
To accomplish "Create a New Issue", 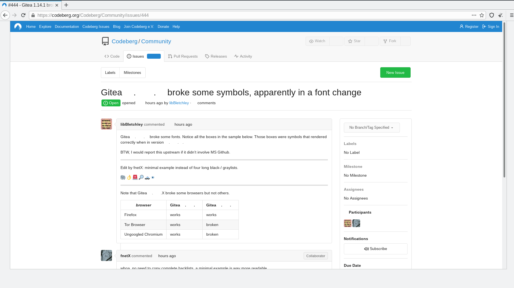I will point(395,72).
